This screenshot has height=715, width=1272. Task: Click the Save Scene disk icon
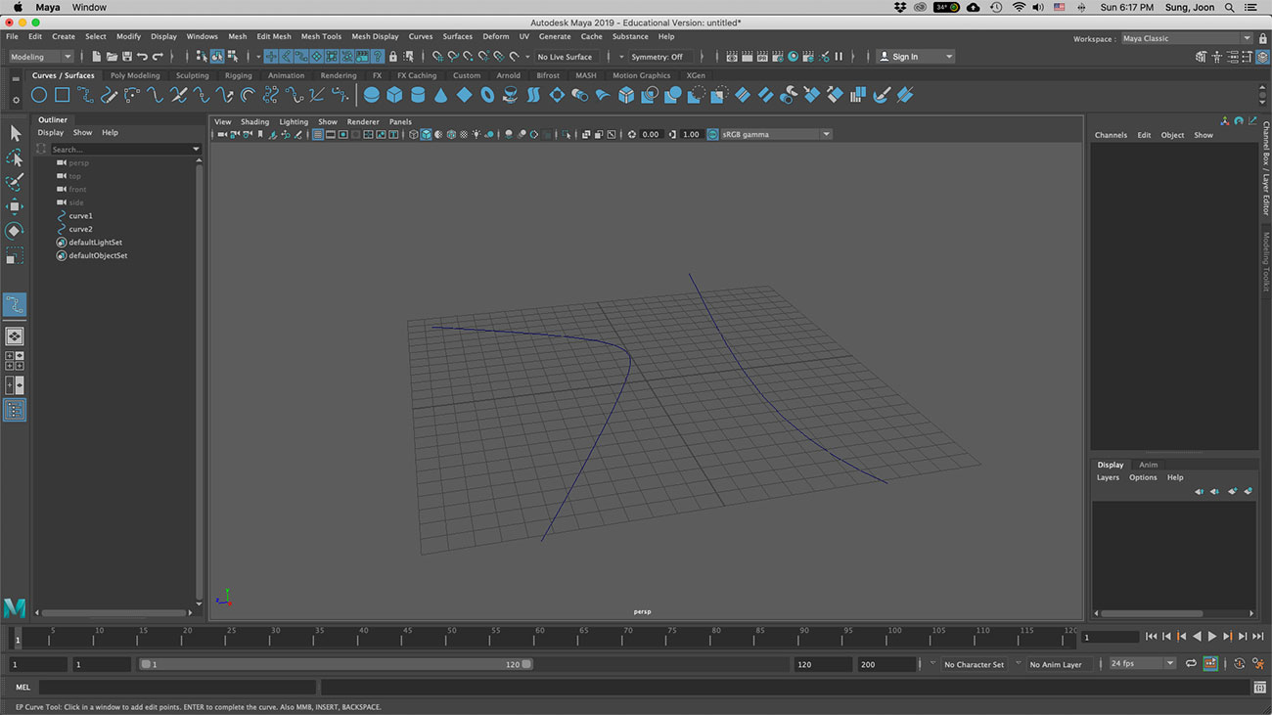click(x=127, y=57)
